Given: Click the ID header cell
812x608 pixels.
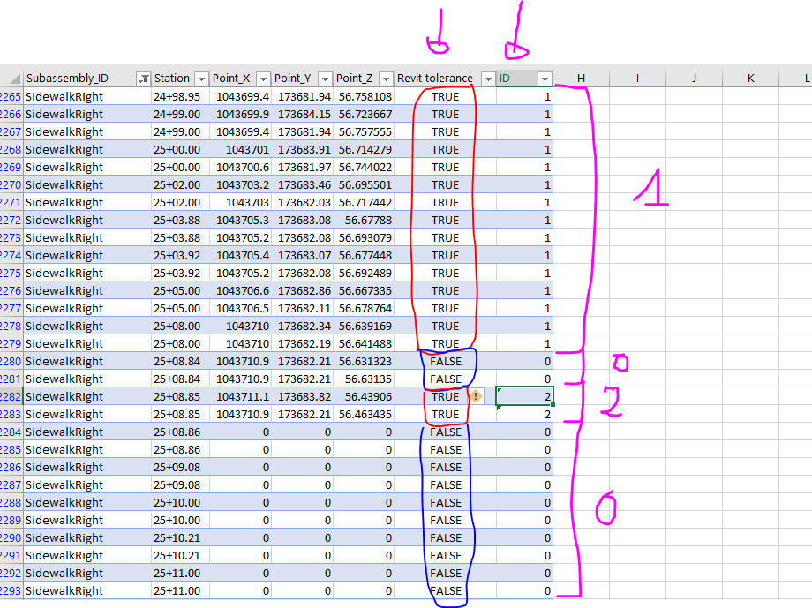Looking at the screenshot, I should click(x=524, y=79).
